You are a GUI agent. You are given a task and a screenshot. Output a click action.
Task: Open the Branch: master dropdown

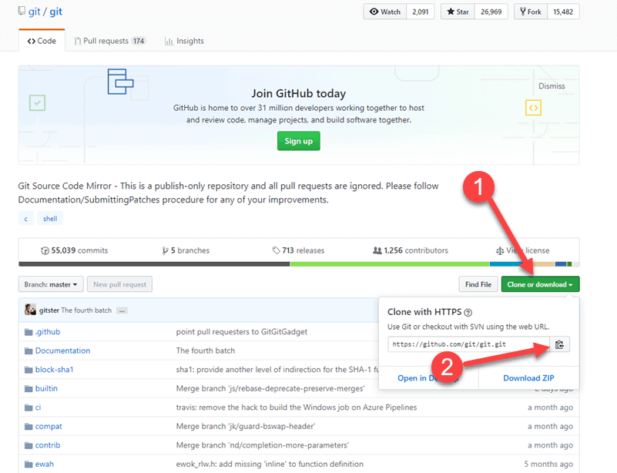(51, 284)
